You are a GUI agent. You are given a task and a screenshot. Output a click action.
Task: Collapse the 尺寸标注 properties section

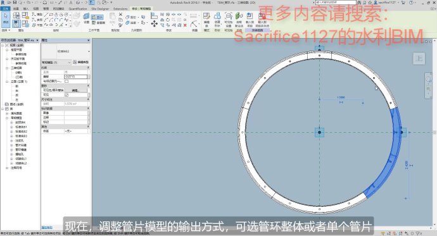tap(88, 99)
